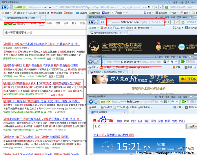Open the 工具 menu in the Baidu window
The width and height of the screenshot is (197, 155).
point(179,96)
